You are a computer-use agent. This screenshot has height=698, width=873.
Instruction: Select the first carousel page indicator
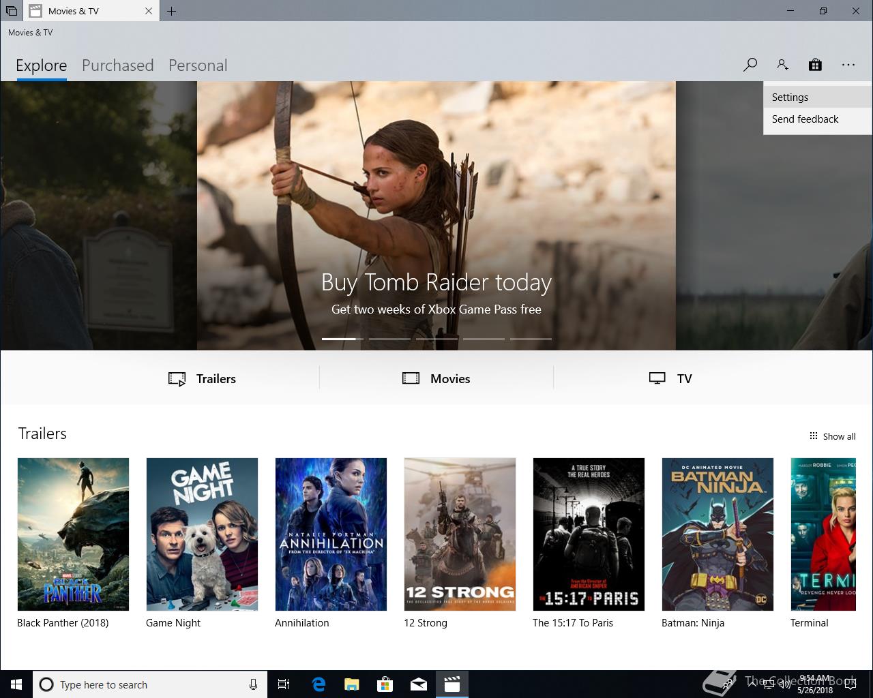342,339
